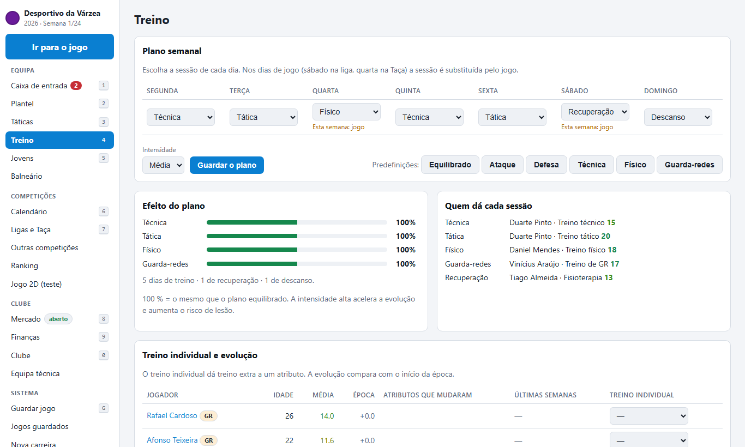
Task: Open the Thursday session dropdown
Action: point(429,117)
